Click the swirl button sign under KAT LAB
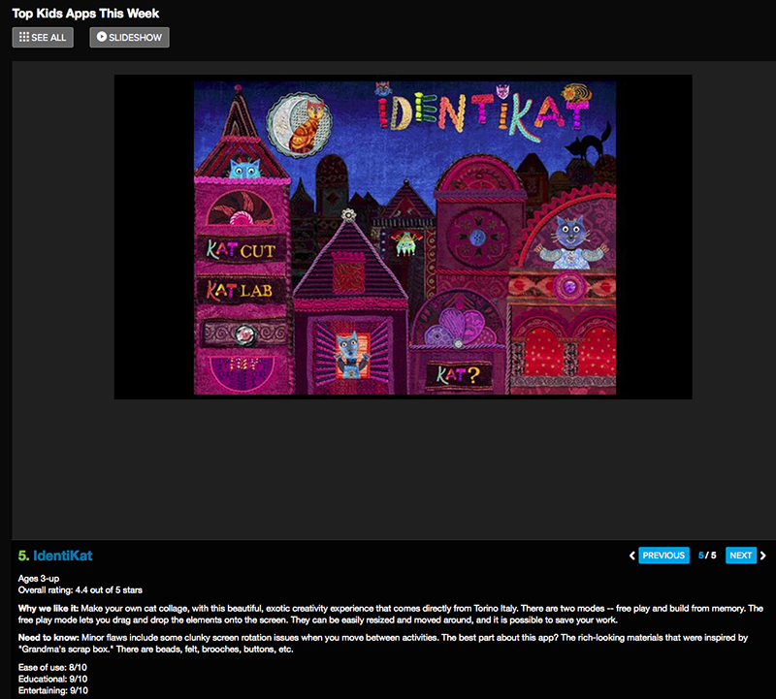This screenshot has height=699, width=776. coord(240,334)
